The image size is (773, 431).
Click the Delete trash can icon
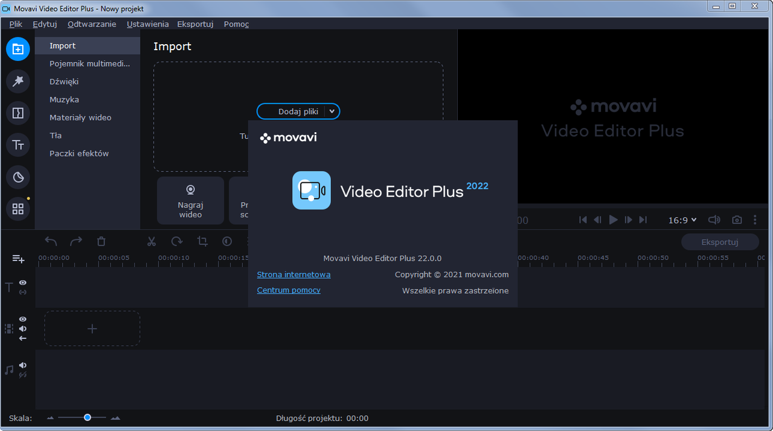click(101, 241)
